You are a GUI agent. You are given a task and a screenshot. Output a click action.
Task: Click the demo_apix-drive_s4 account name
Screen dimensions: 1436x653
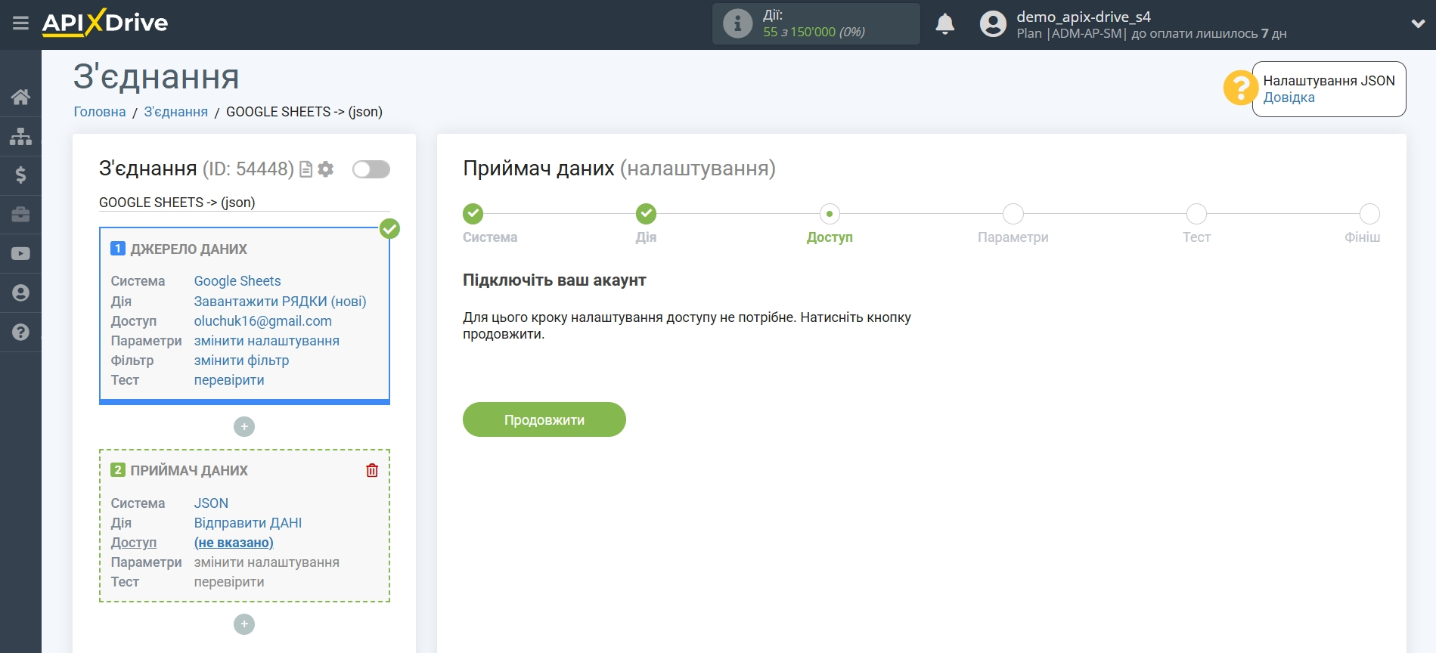point(1084,17)
